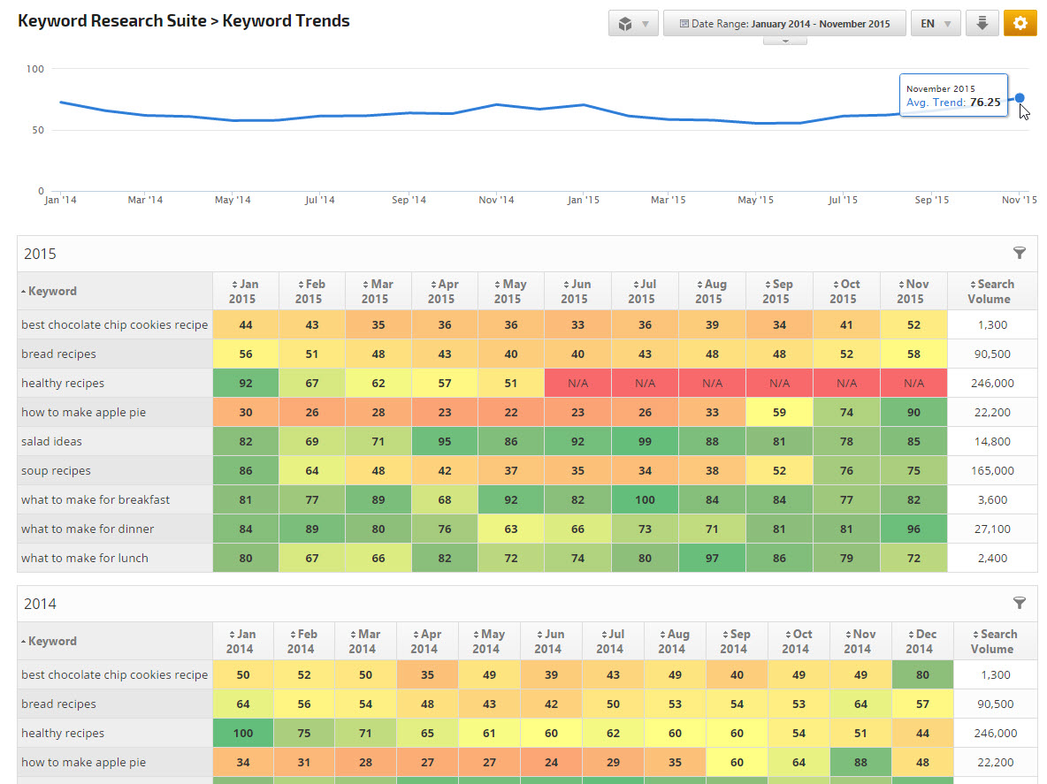Click the green 100 cell for breakfast in Jul 2015
The image size is (1047, 784).
[645, 500]
